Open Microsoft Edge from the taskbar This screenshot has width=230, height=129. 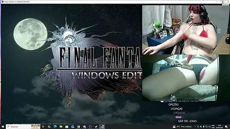(55, 126)
